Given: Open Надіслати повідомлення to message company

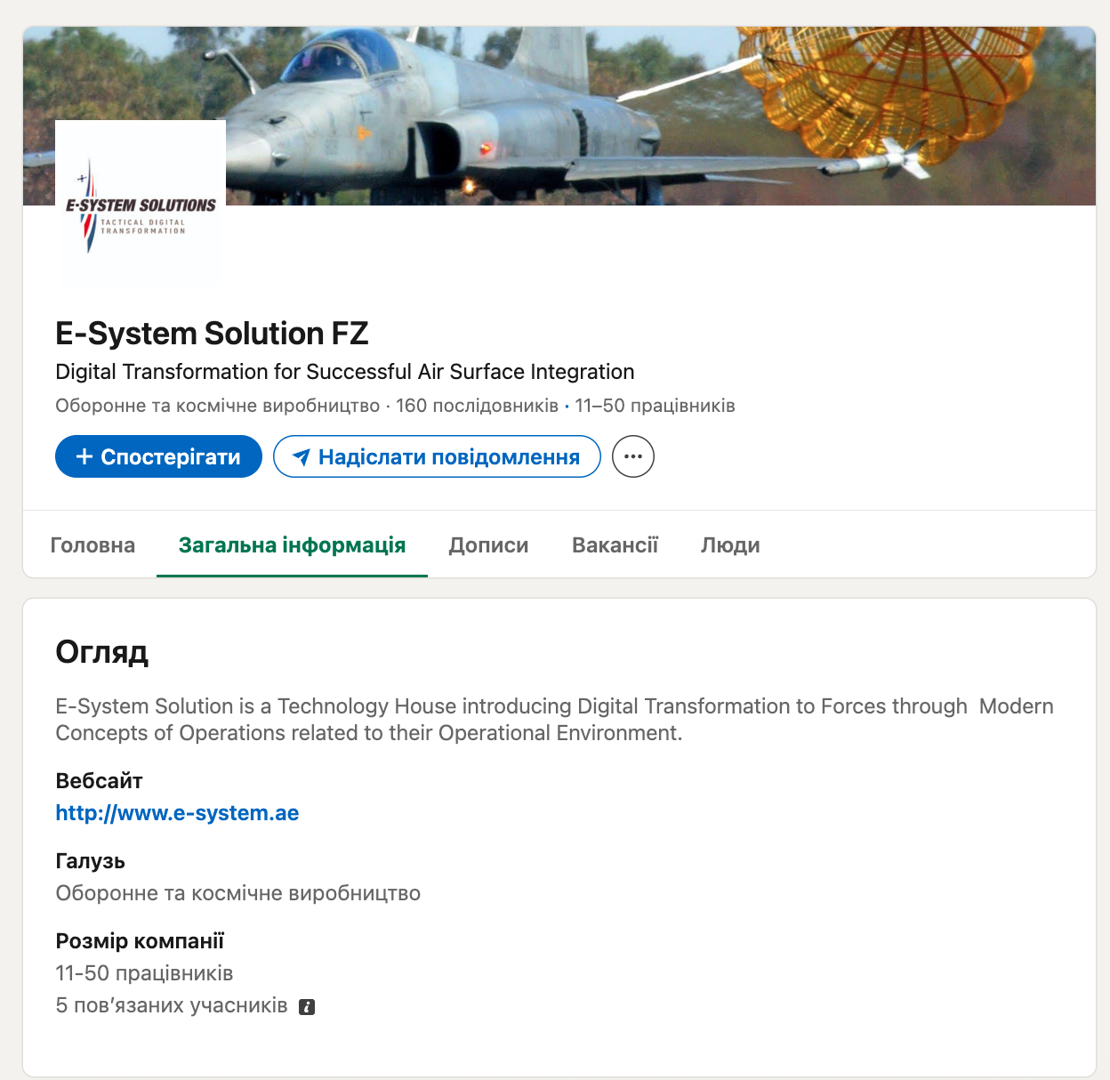Looking at the screenshot, I should (437, 456).
